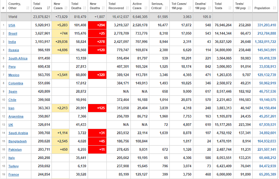Image resolution: width=279 pixels, height=179 pixels.
Task: Open the Turkey country link
Action: pos(13,166)
